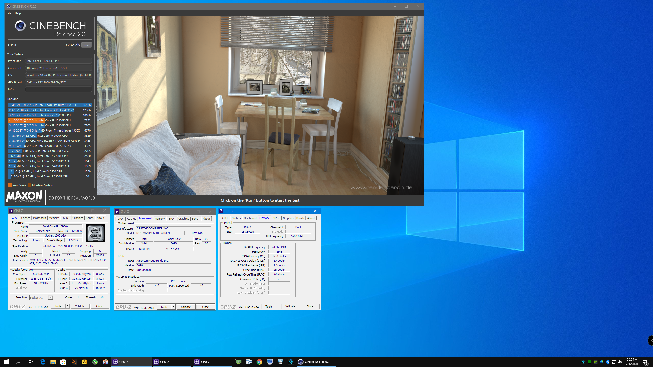Select ranking row Core i5-5300U CPU
The height and width of the screenshot is (367, 653).
coord(50,176)
